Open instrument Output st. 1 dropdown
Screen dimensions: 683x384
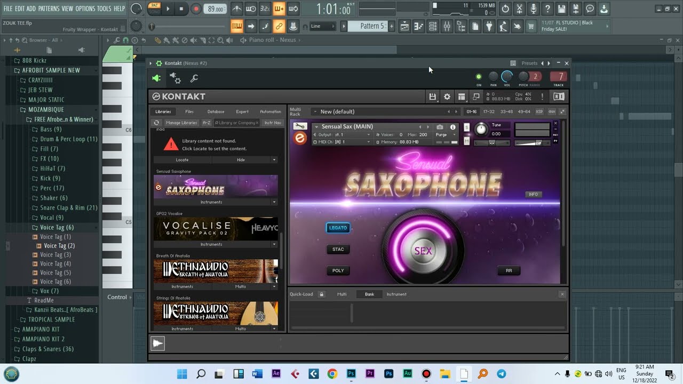click(341, 135)
